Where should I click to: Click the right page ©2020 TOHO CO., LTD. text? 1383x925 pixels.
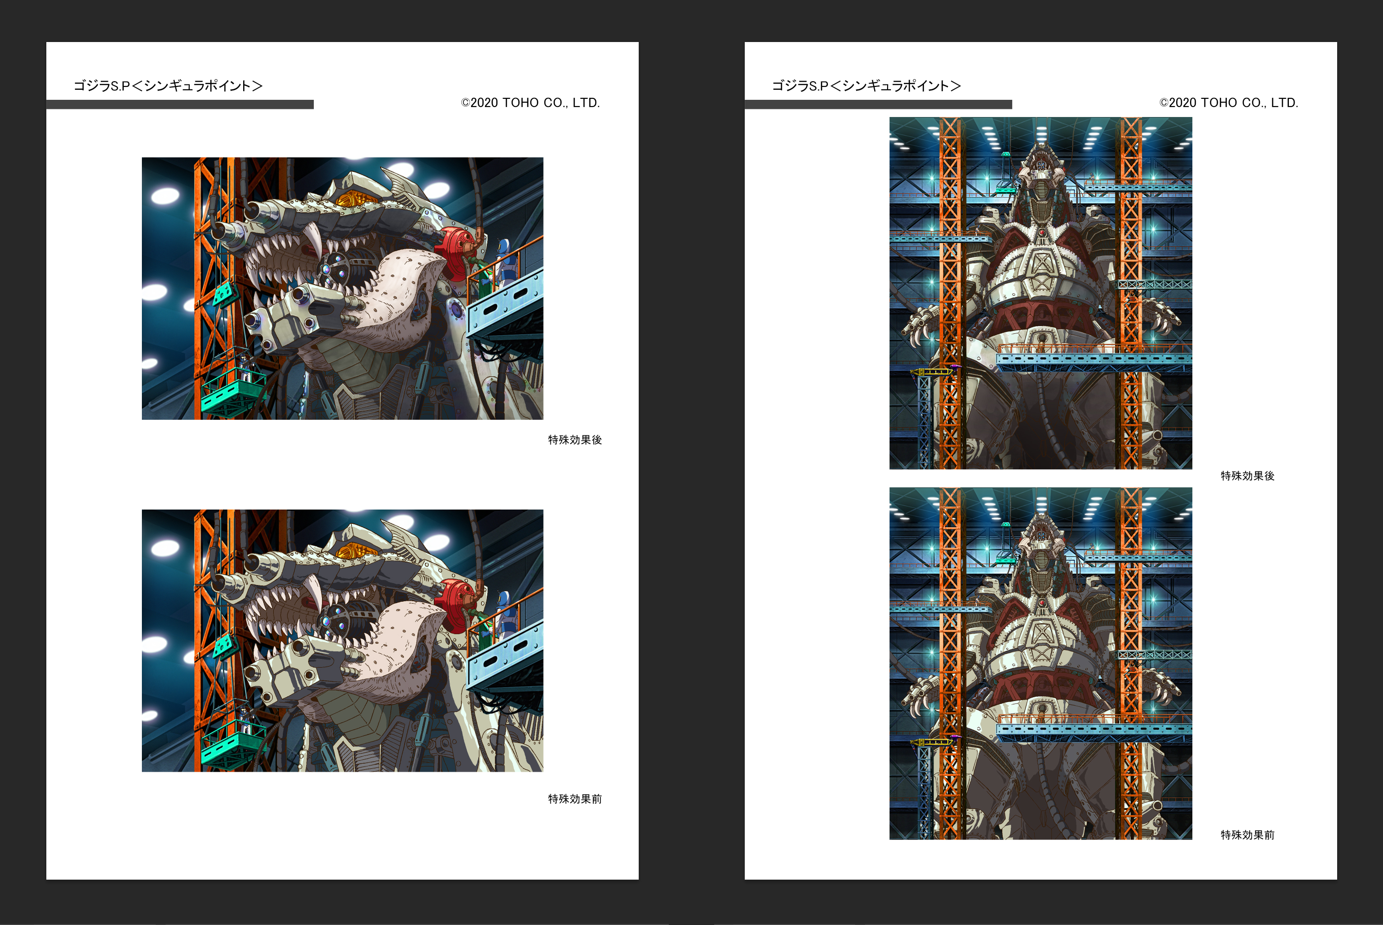pyautogui.click(x=1229, y=103)
